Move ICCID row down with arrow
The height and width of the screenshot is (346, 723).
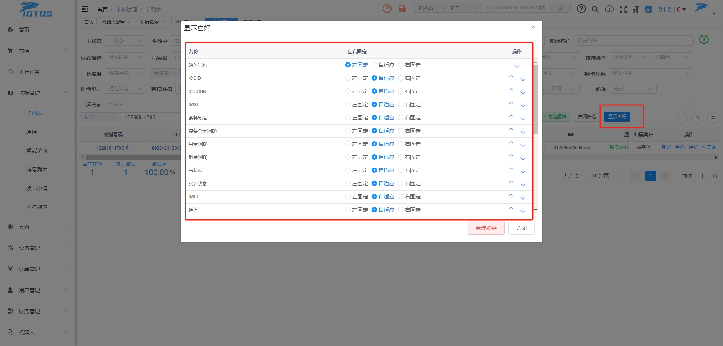523,78
